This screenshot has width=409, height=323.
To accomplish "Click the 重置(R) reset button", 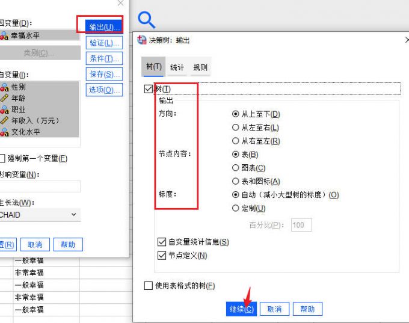I will pos(8,244).
